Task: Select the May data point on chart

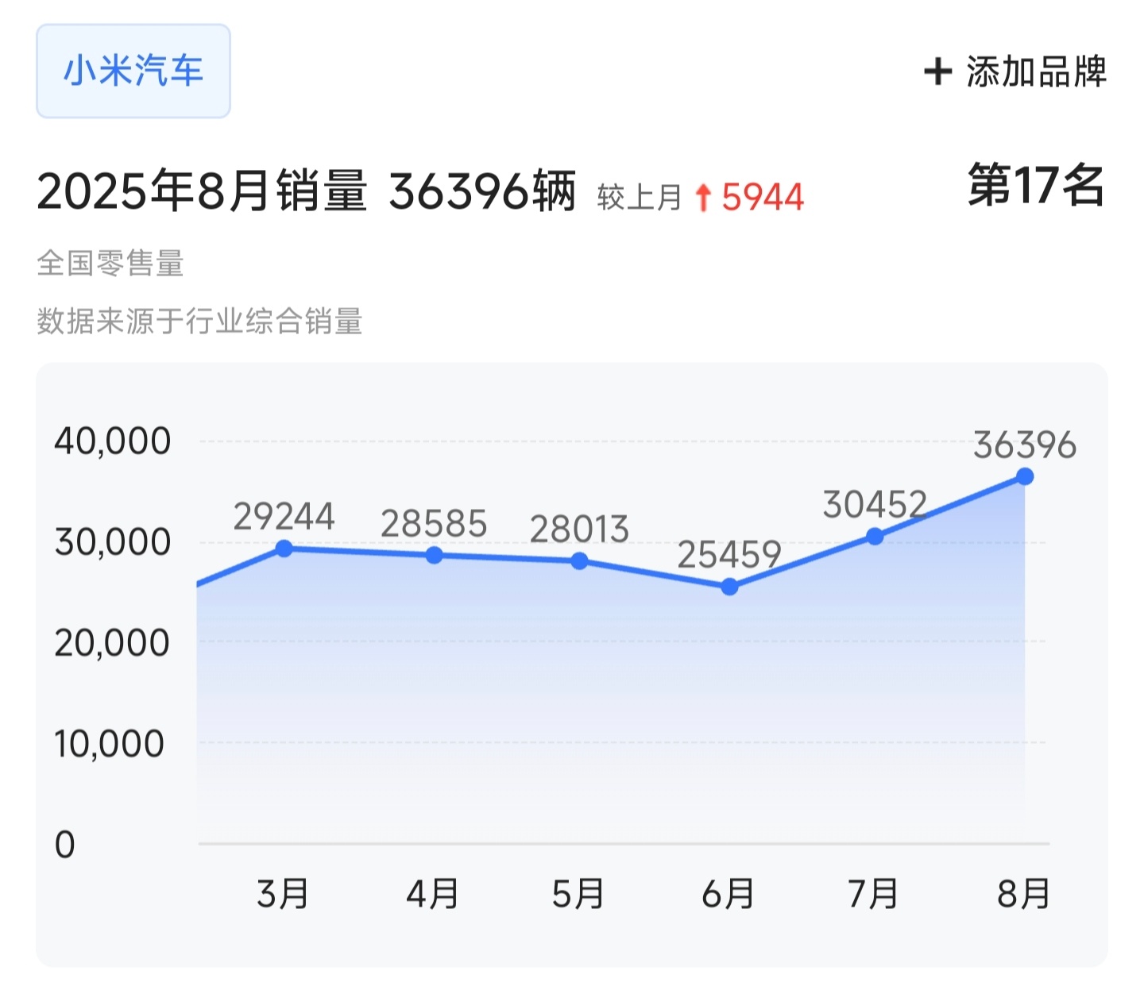Action: coord(580,560)
